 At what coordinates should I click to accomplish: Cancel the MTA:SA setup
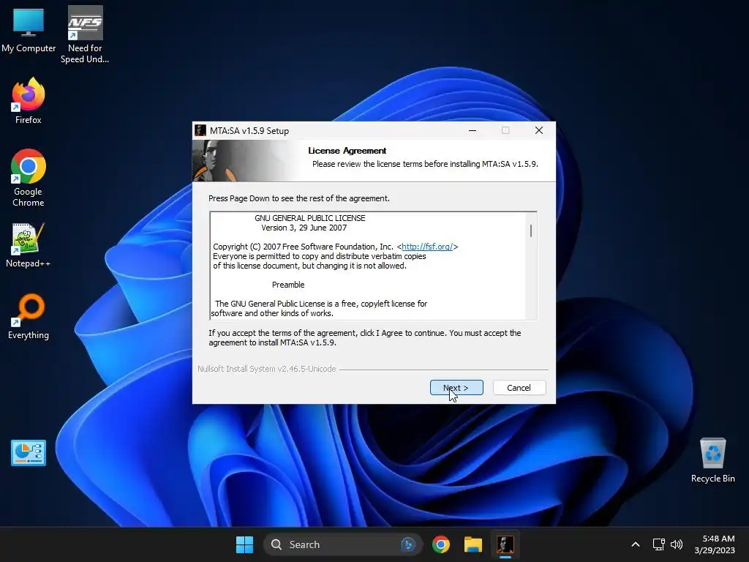click(519, 388)
